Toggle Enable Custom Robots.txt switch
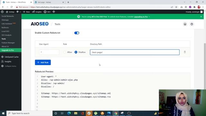 coord(77,33)
